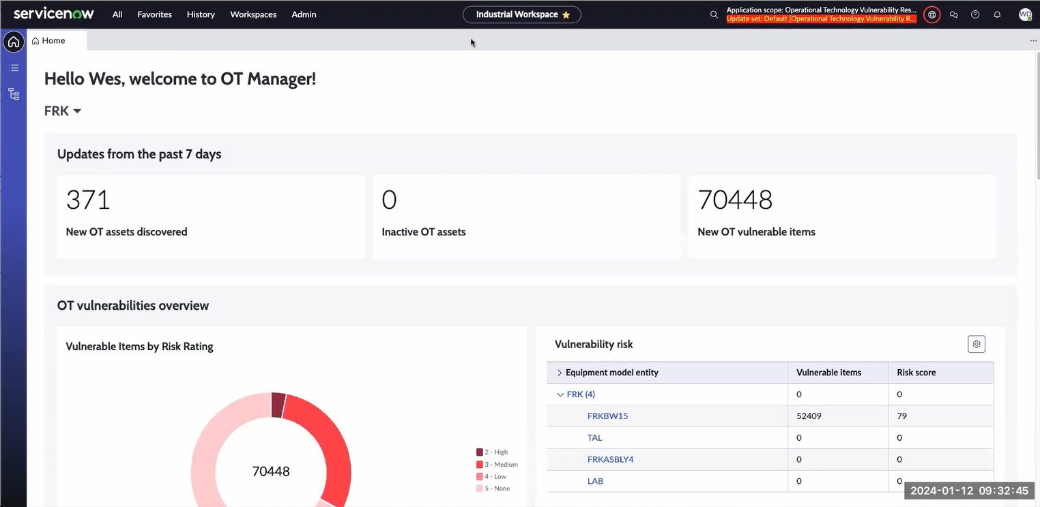Open Vulnerability risk settings gear

click(x=977, y=344)
